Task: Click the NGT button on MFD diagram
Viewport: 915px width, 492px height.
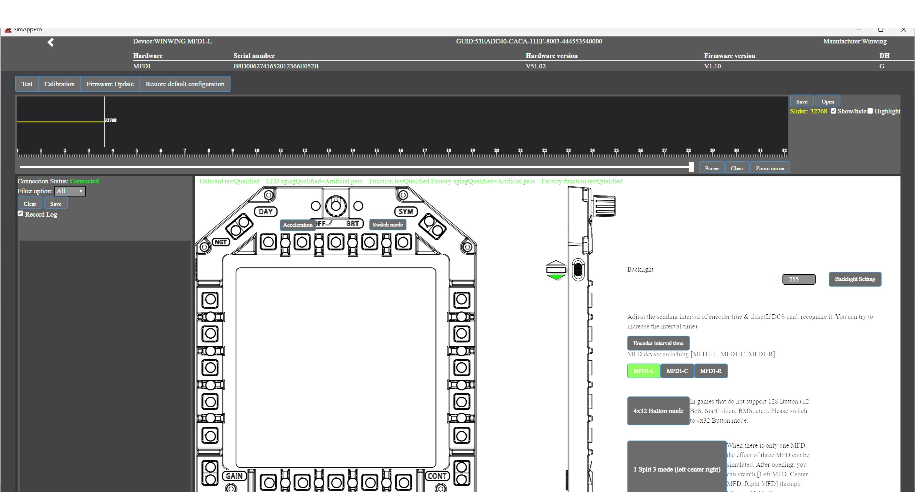Action: point(221,242)
